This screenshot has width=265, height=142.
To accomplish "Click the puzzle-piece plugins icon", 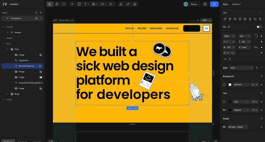I will point(135,4).
